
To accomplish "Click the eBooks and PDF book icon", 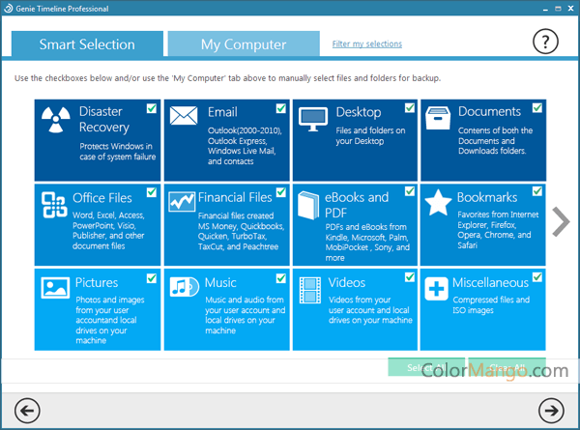I will coord(308,205).
